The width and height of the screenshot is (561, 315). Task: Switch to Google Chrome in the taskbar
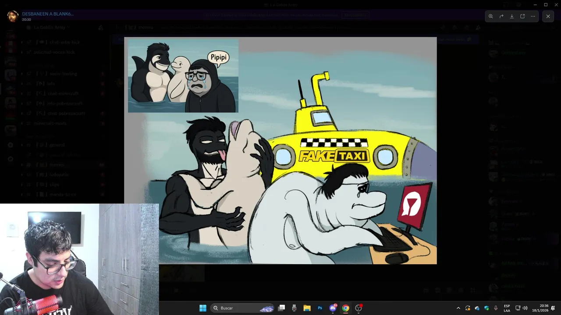[x=345, y=308]
